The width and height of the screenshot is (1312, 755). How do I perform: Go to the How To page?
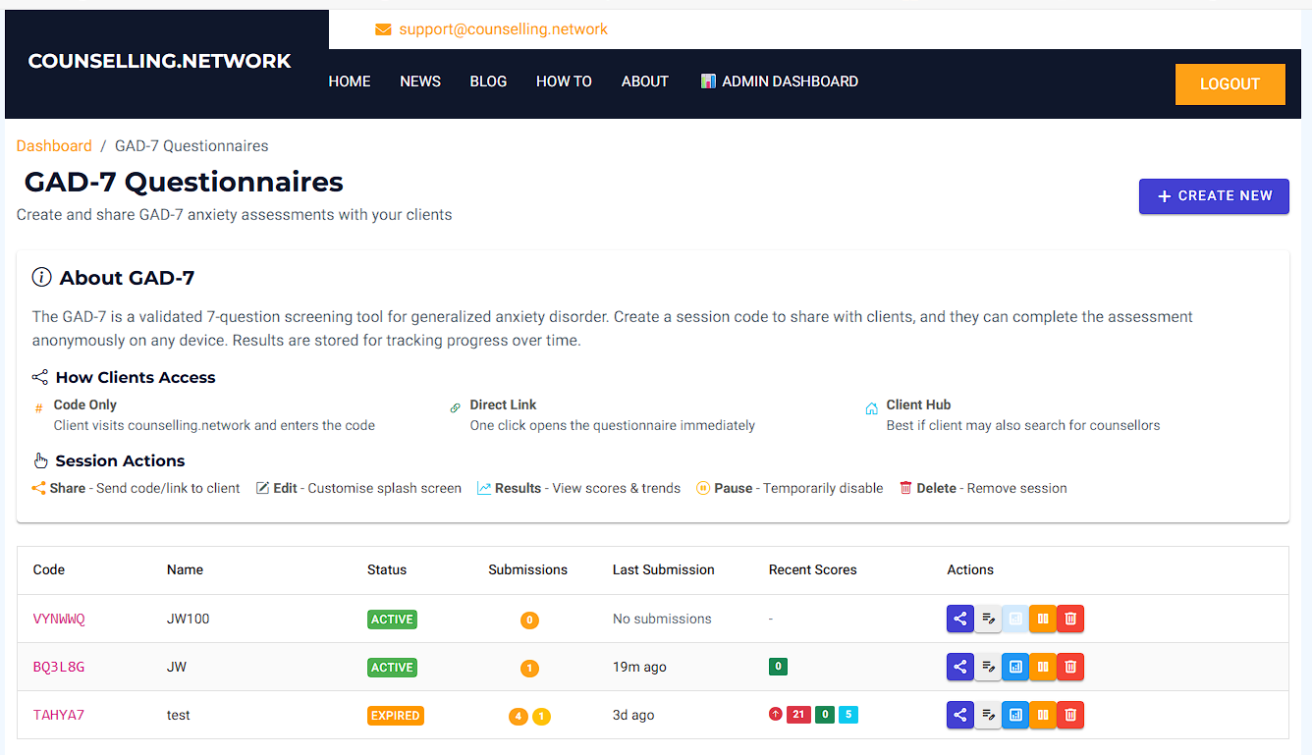click(x=564, y=81)
